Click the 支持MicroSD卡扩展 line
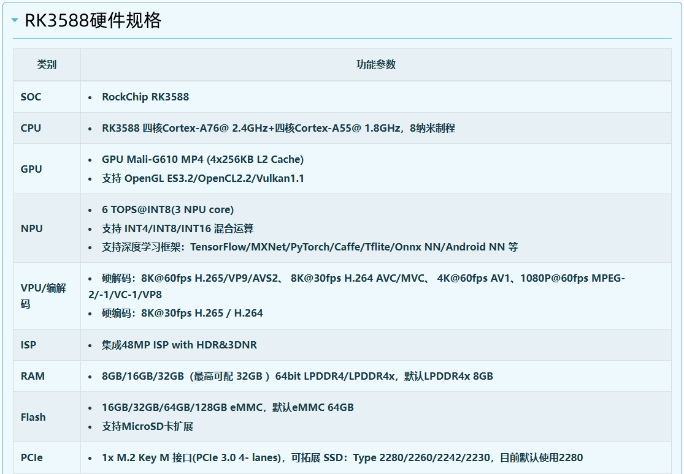This screenshot has width=684, height=474. 147,426
